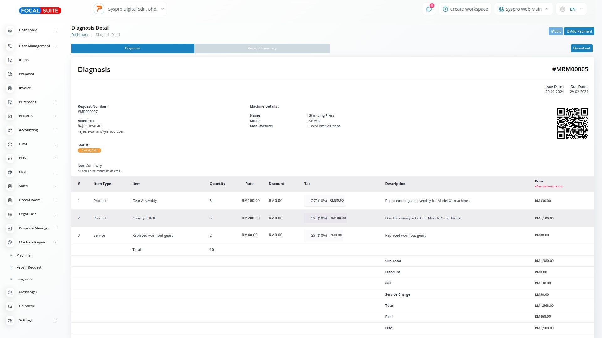Viewport: 602px width, 338px height.
Task: Click the Items cart icon
Action: pos(10,60)
